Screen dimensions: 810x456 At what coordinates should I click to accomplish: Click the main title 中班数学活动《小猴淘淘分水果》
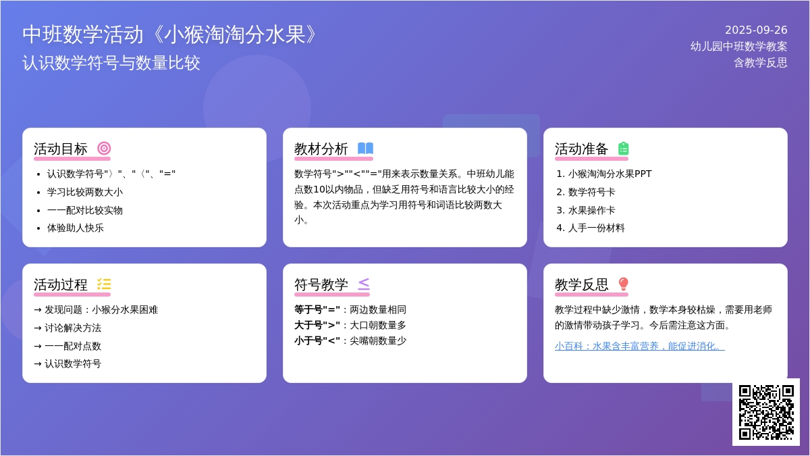(169, 34)
